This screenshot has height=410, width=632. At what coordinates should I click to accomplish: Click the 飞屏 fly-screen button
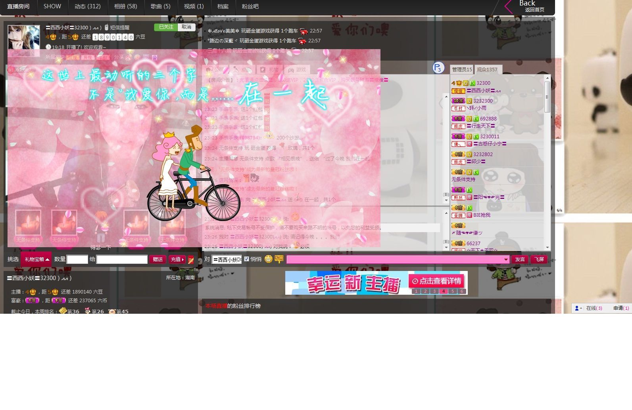click(539, 259)
